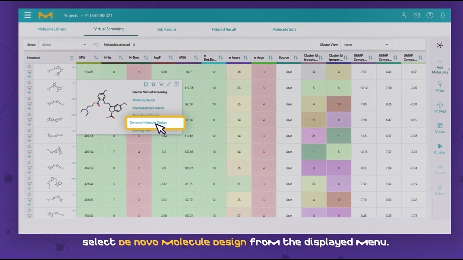Sort by the H-Don column

(146, 58)
